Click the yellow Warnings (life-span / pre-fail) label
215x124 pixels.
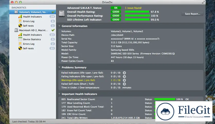[78, 80]
